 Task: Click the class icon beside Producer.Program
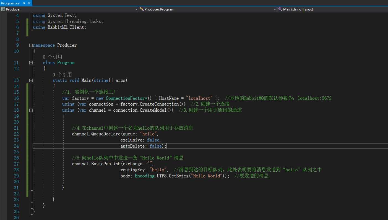[x=142, y=9]
